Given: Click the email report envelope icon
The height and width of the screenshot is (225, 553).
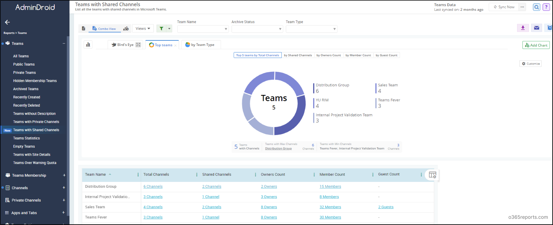Looking at the screenshot, I should (x=536, y=28).
